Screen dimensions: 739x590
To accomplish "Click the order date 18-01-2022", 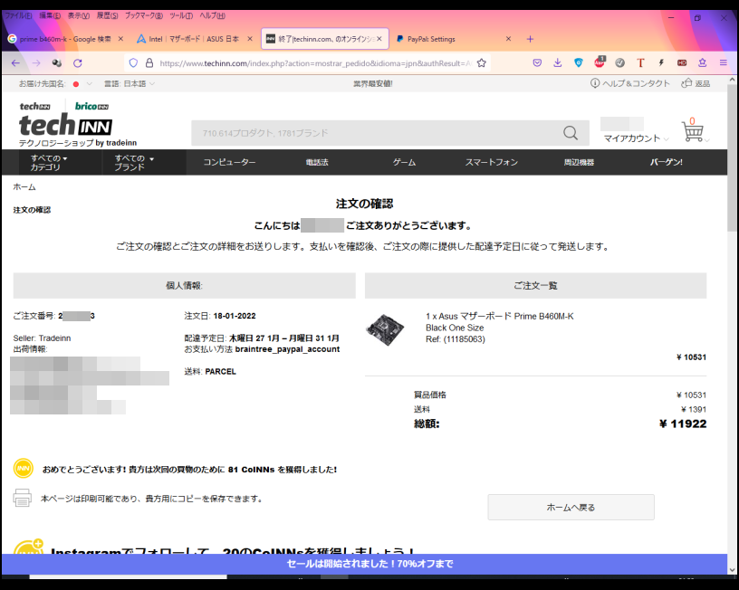I will click(x=235, y=316).
